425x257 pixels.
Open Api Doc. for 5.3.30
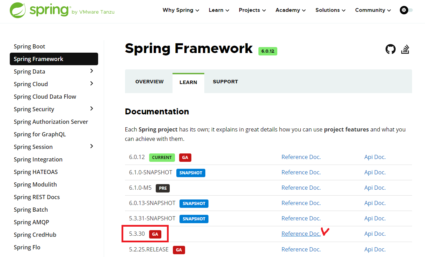(375, 234)
